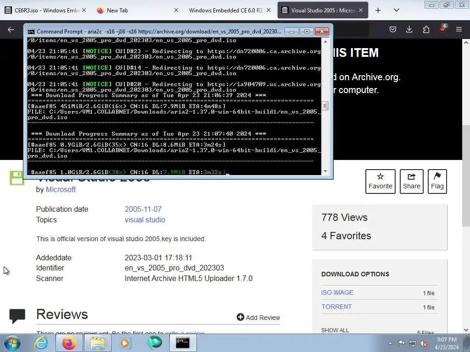Open the Microsoft creator link
Image resolution: width=470 pixels, height=352 pixels.
61,189
